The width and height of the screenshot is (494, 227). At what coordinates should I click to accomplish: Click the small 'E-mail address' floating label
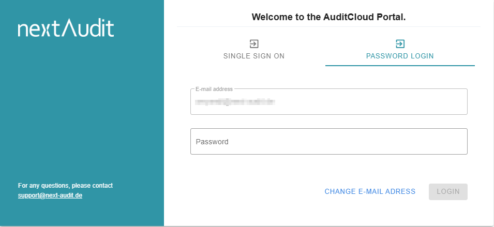[x=214, y=89]
